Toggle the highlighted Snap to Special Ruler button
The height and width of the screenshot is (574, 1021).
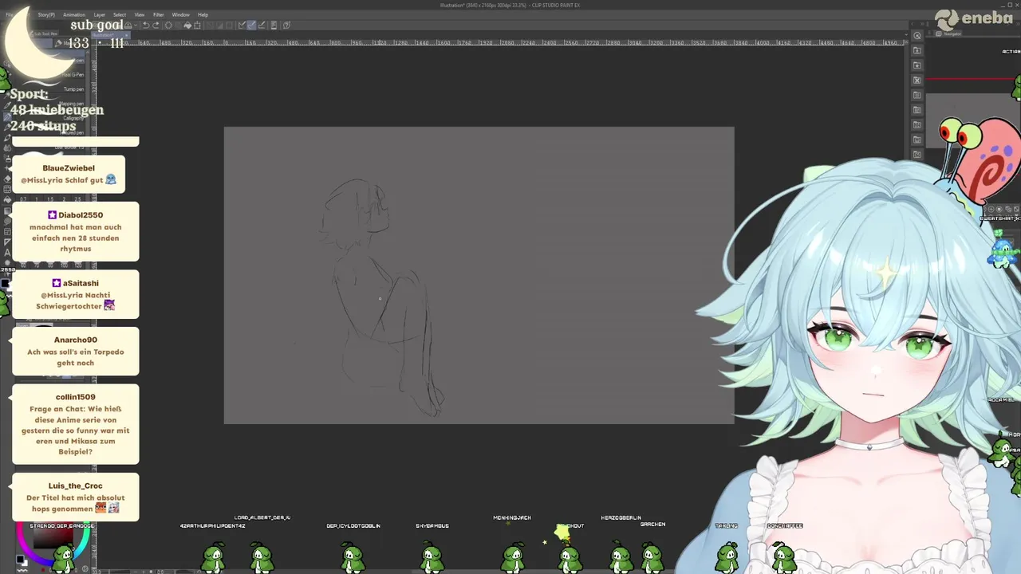(x=251, y=26)
